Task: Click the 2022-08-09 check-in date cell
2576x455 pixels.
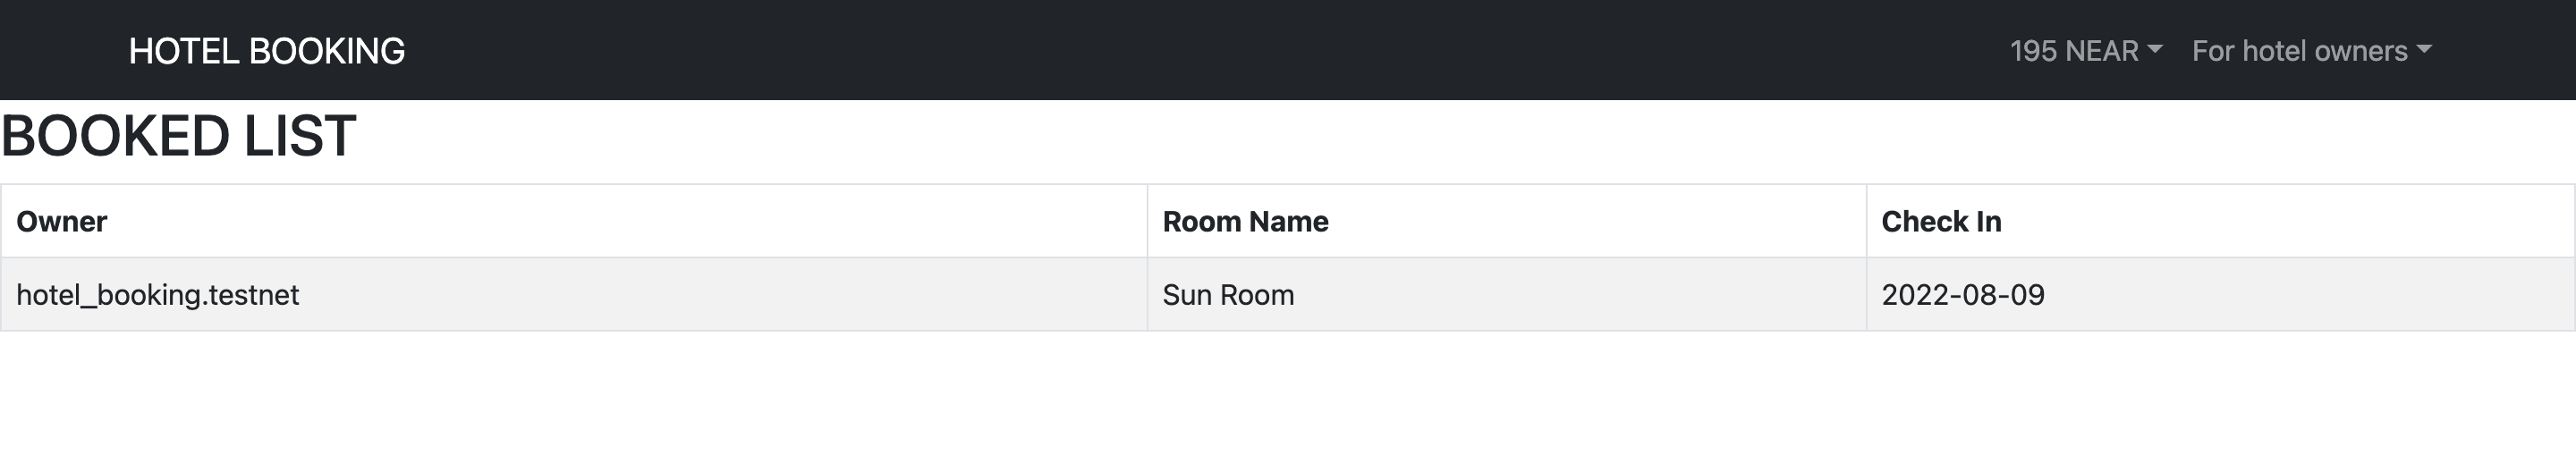Action: (x=2220, y=294)
